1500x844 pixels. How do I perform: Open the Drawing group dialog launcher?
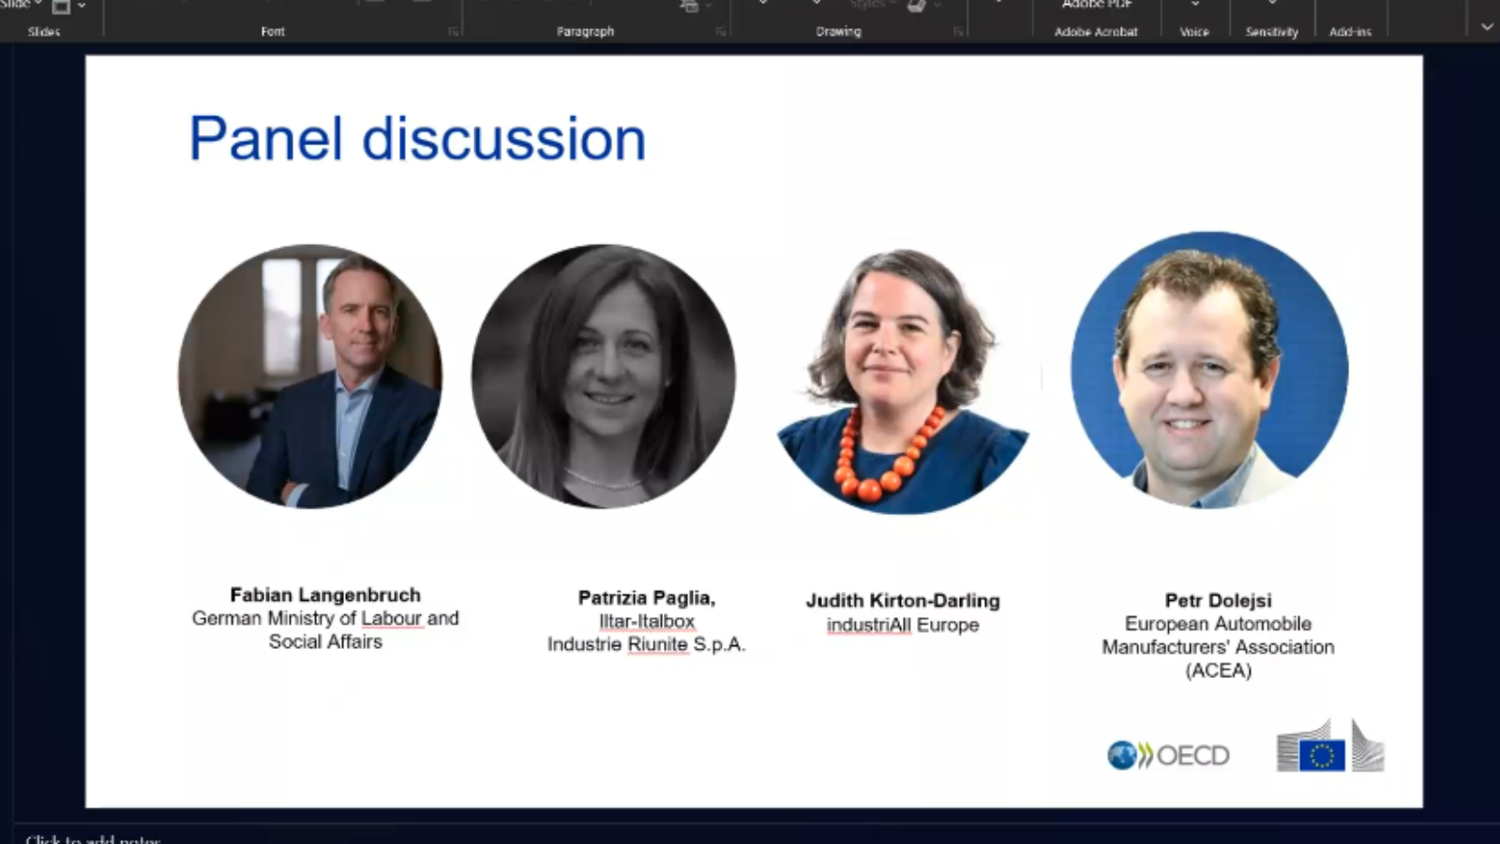coord(958,32)
